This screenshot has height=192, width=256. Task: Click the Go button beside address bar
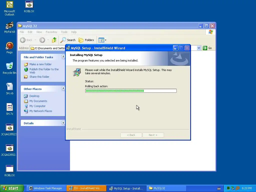pos(207,48)
